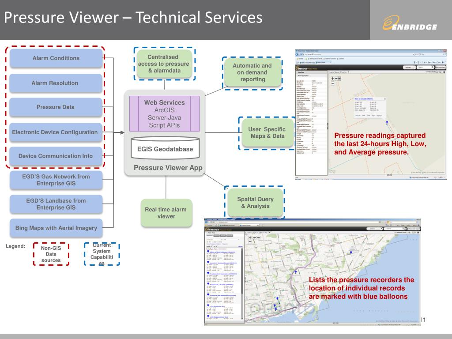Viewport: 452px width, 339px height.
Task: Click the Pressure Viewer App label
Action: (x=168, y=168)
